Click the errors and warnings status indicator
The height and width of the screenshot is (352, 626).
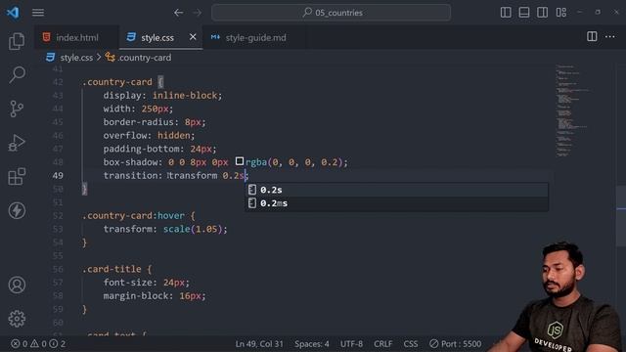(38, 343)
